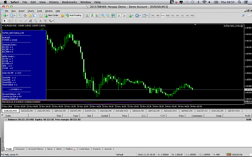Toggle the Terminal panel icon
The height and width of the screenshot is (157, 252).
point(35,16)
